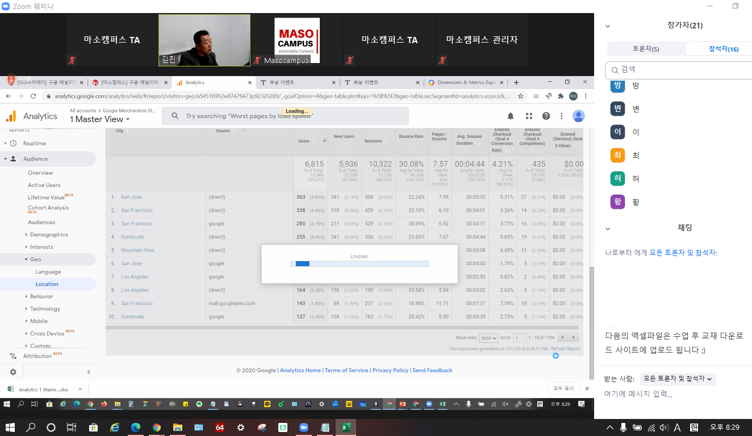This screenshot has width=752, height=436.
Task: Expand the Demographics section
Action: click(x=48, y=234)
